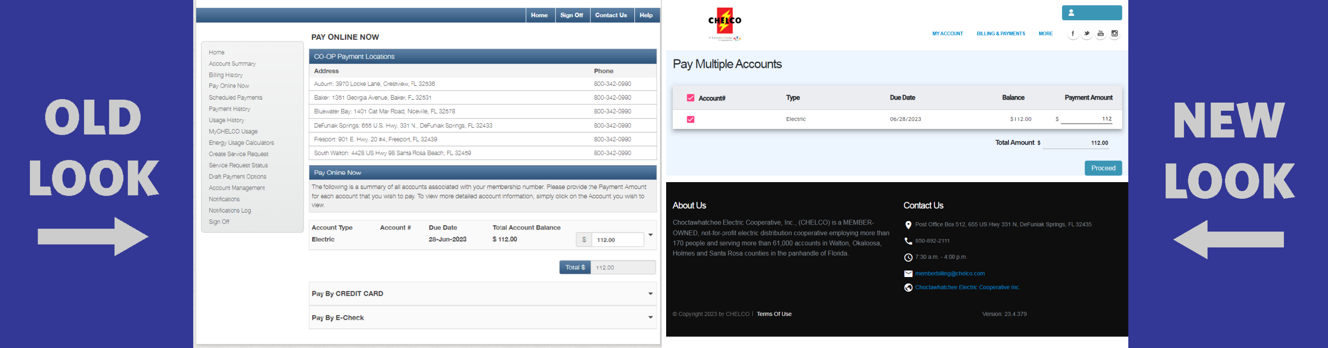This screenshot has height=348, width=1328.
Task: Click the location pin icon in Contact Us
Action: pyautogui.click(x=908, y=225)
